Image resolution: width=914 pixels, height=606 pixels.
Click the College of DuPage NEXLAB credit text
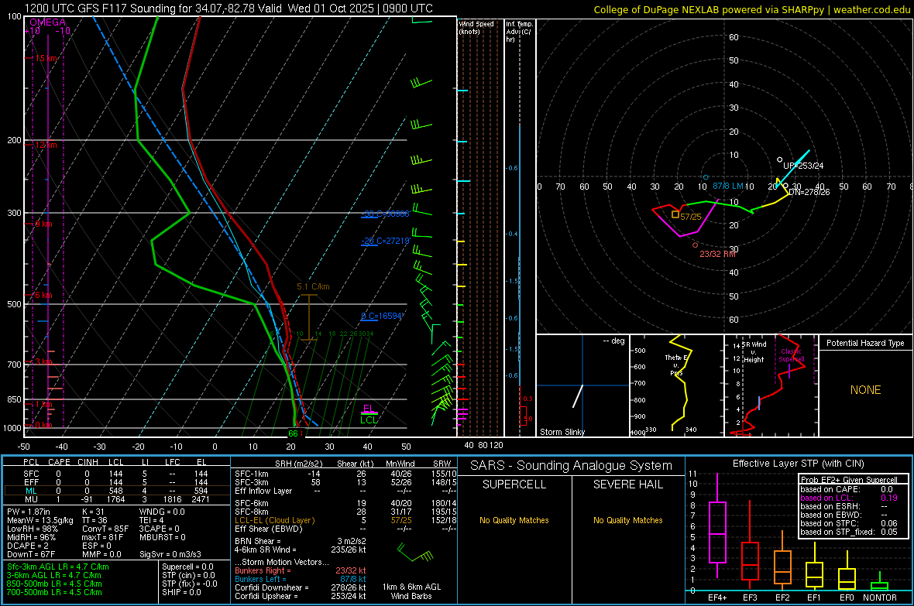tap(752, 9)
